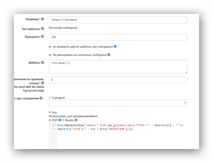Select the Код radio button

(x=50, y=112)
